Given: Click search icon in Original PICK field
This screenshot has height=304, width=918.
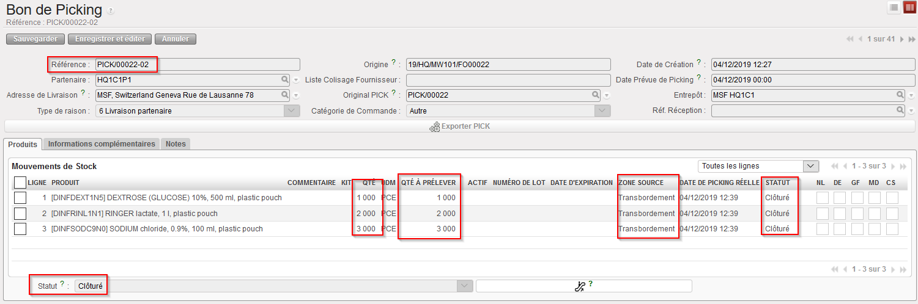Looking at the screenshot, I should [596, 95].
